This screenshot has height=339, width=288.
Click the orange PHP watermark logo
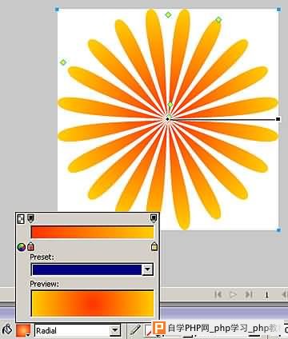coord(159,328)
